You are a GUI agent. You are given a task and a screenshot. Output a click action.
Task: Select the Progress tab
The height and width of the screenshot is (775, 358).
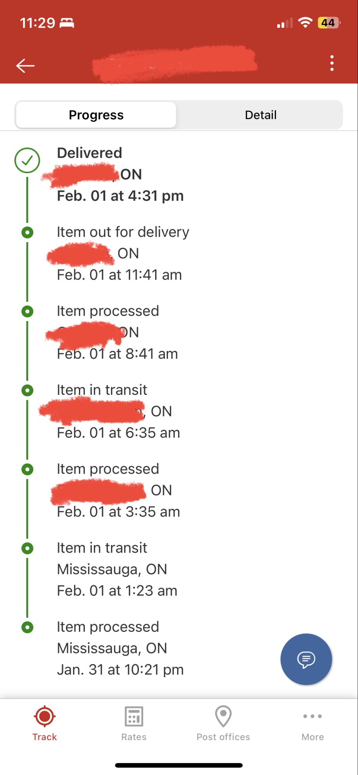(96, 115)
